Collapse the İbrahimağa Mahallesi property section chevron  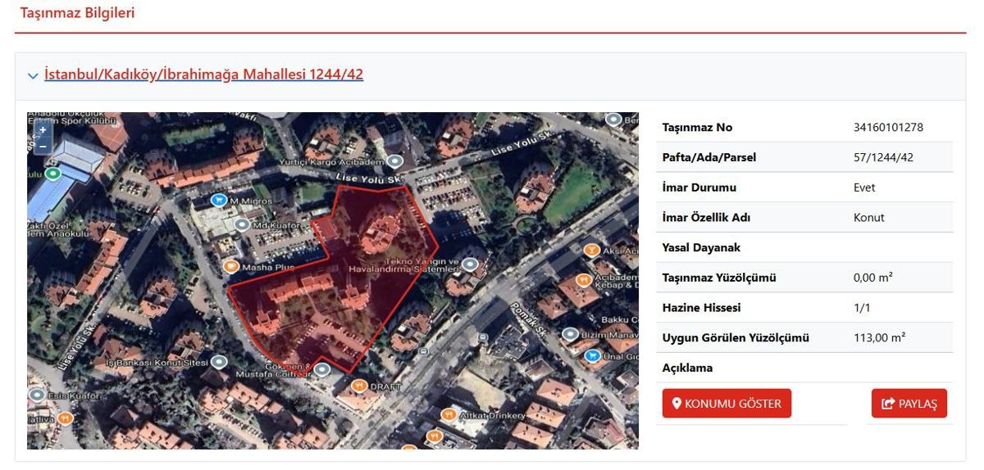[33, 76]
